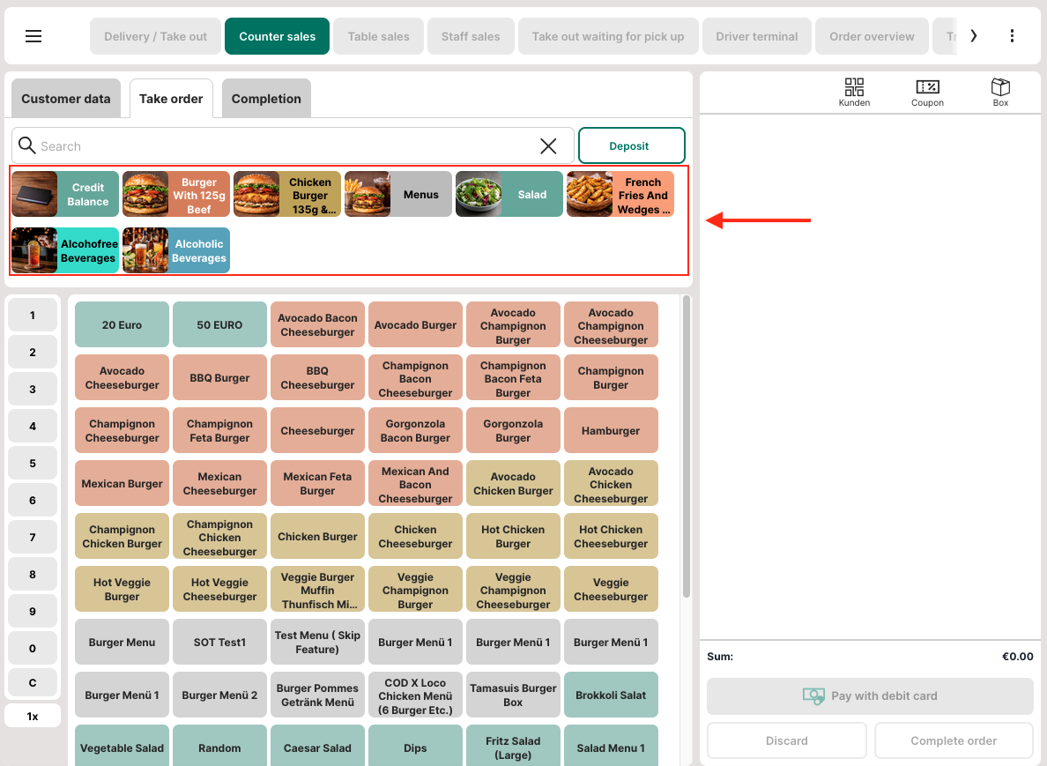Select the Credit Balance category thumbnail
The height and width of the screenshot is (766, 1047).
[35, 194]
